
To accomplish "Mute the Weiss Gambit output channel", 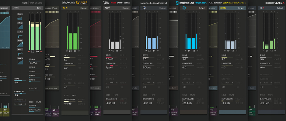I will [x=116, y=95].
